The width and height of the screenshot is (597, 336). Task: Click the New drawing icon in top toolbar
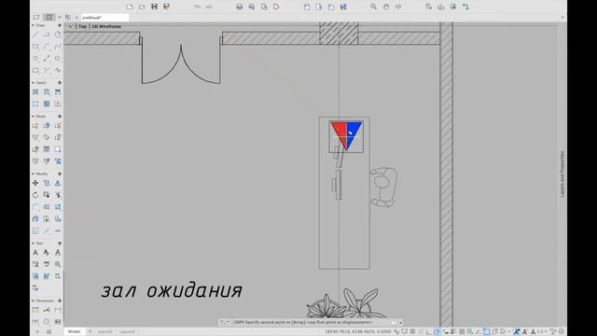[x=130, y=7]
